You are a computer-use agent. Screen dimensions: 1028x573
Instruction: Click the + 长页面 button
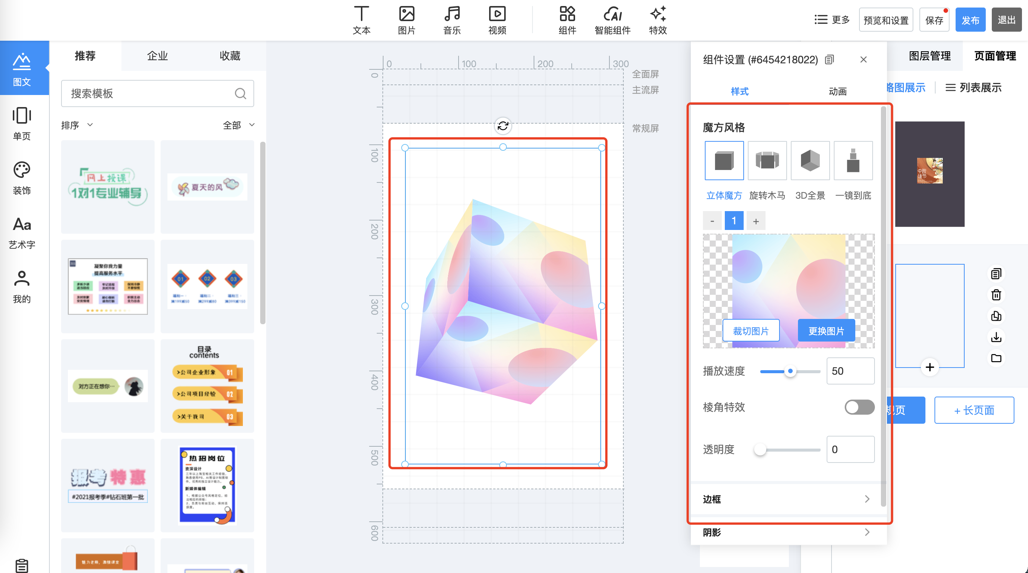click(974, 410)
